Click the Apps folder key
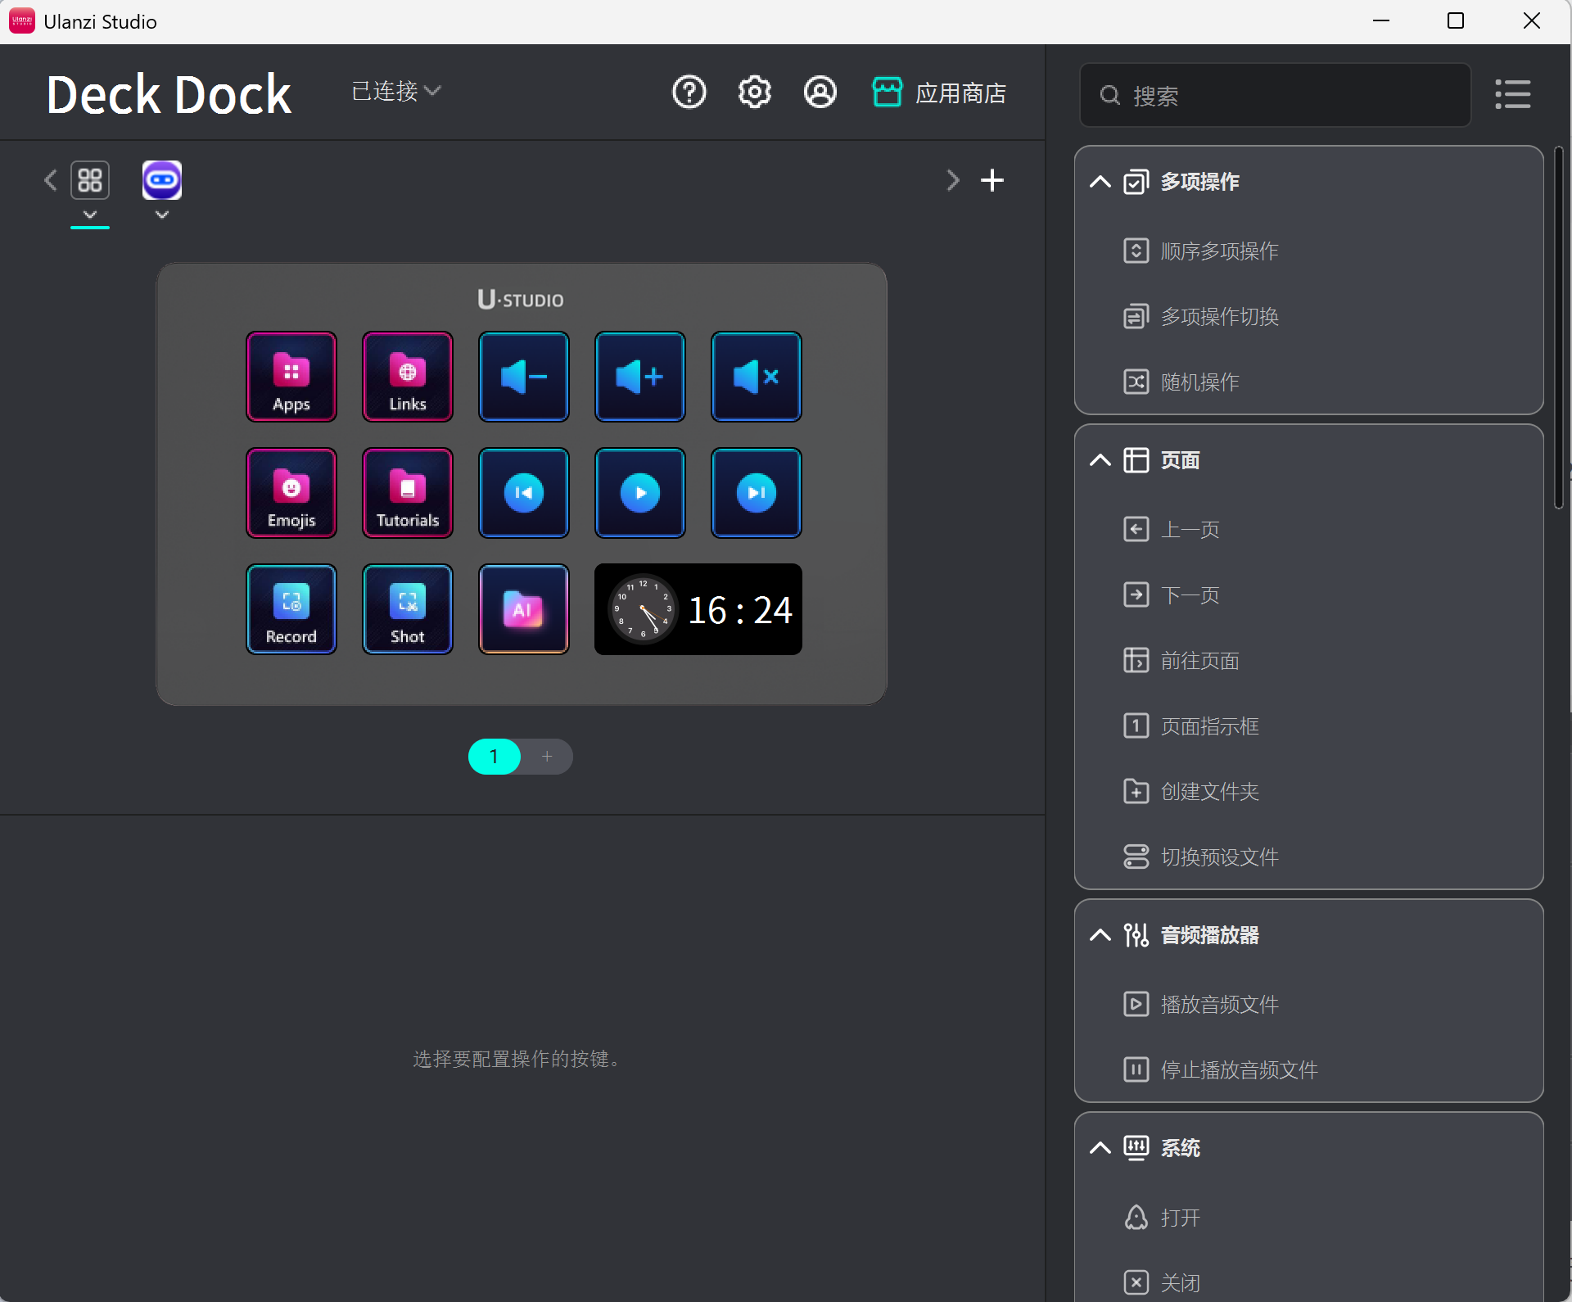 [x=291, y=377]
